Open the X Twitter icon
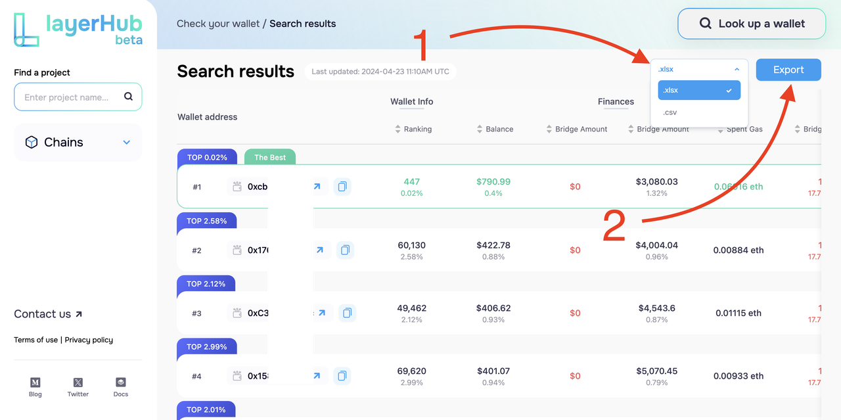Screen dimensions: 841x420 pos(78,382)
